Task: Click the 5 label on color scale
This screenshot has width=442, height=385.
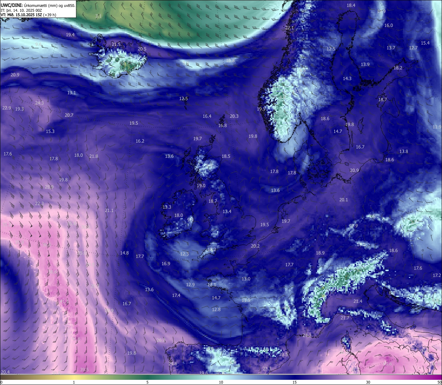Action: click(147, 382)
